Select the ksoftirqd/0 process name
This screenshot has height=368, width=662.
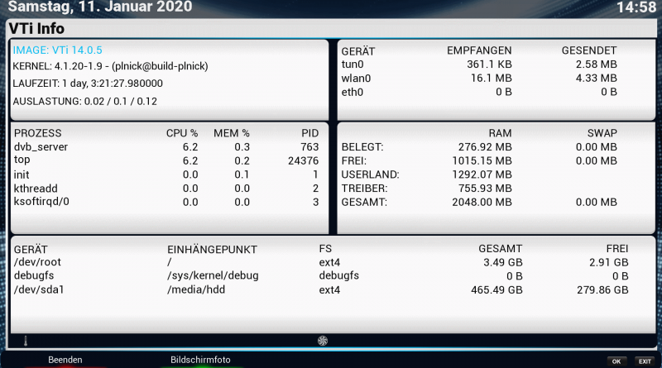41,201
